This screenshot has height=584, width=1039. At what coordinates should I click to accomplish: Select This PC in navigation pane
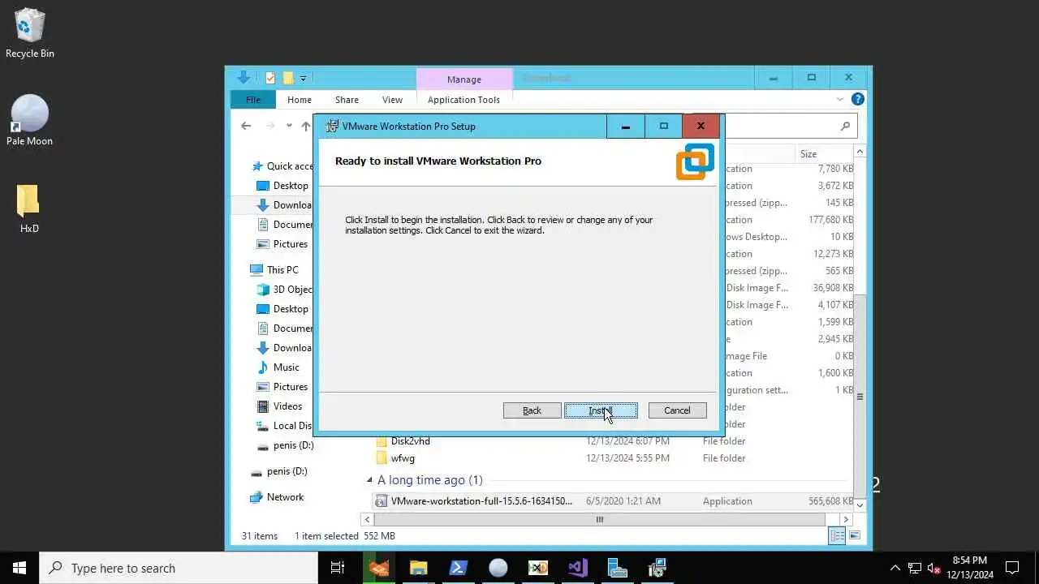[x=274, y=270]
